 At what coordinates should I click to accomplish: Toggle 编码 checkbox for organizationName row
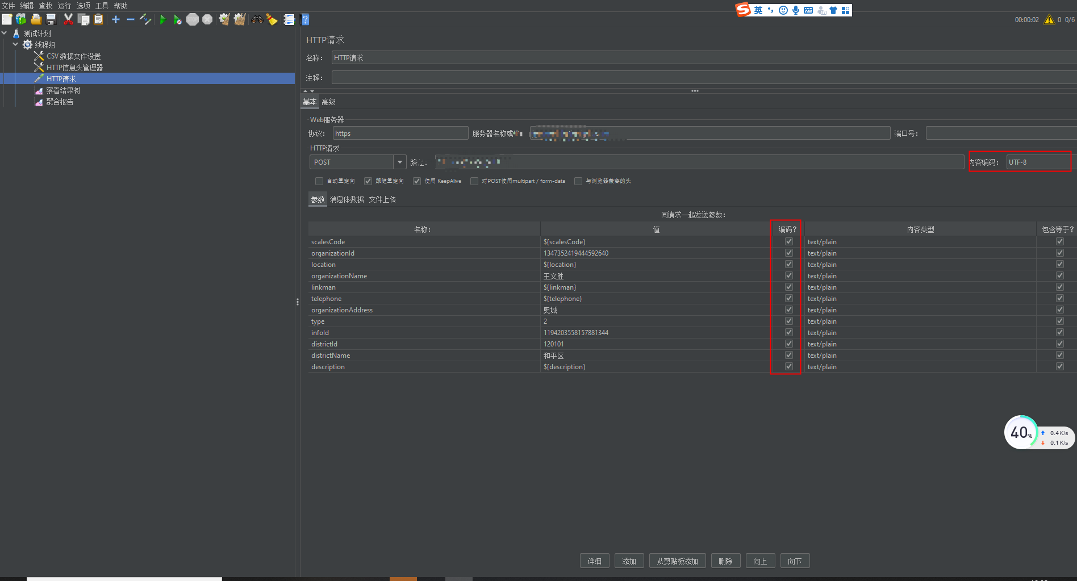[789, 275]
